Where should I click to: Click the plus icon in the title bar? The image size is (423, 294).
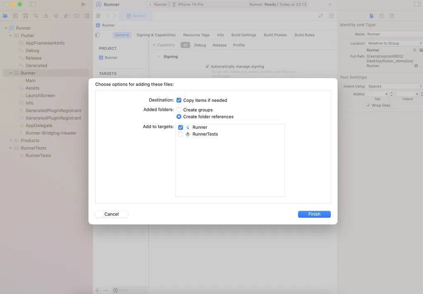[x=330, y=4]
